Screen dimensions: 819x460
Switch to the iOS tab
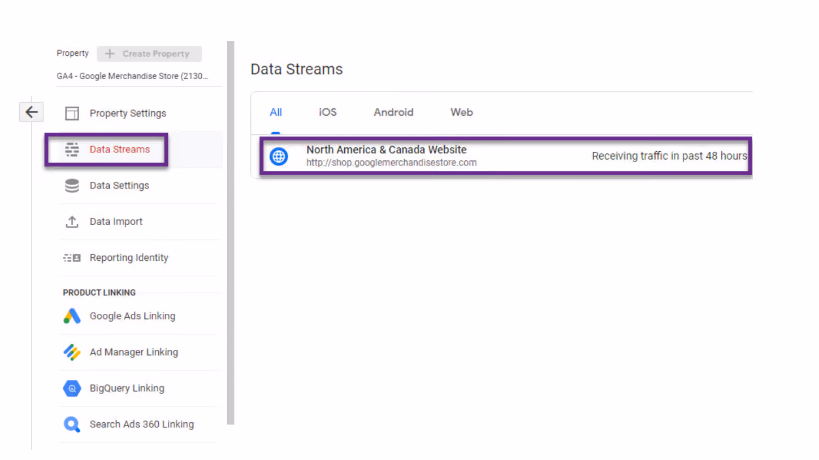(328, 112)
